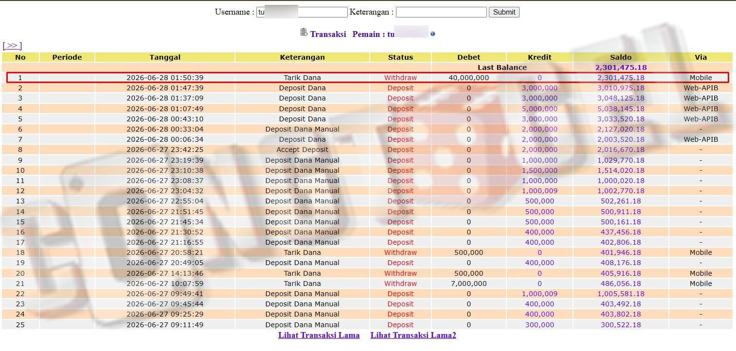
Task: Select the Accept Deposit entry in row 8
Action: pyautogui.click(x=302, y=150)
